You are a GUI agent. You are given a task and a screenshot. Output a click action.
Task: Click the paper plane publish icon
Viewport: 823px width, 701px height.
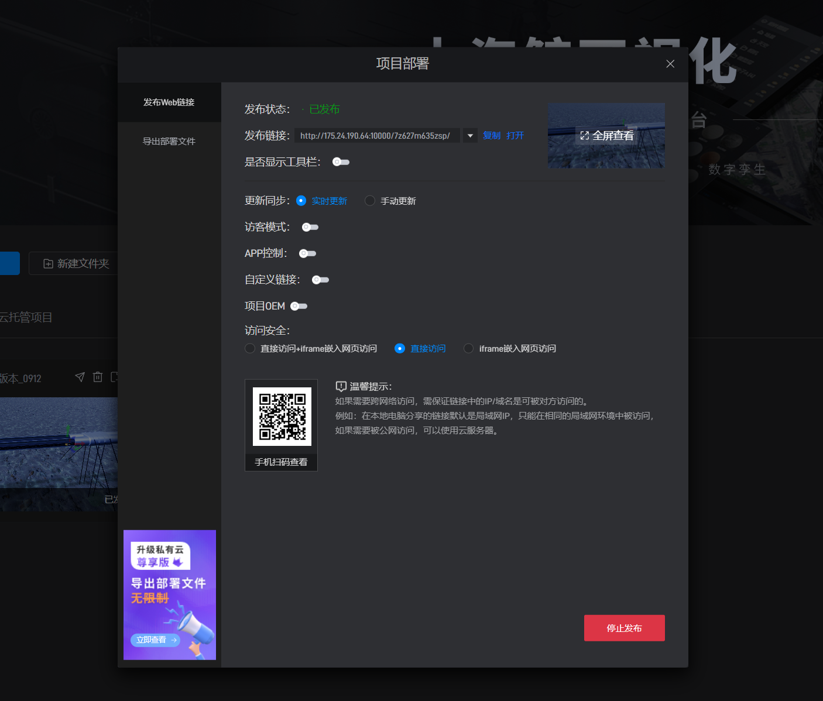point(80,377)
